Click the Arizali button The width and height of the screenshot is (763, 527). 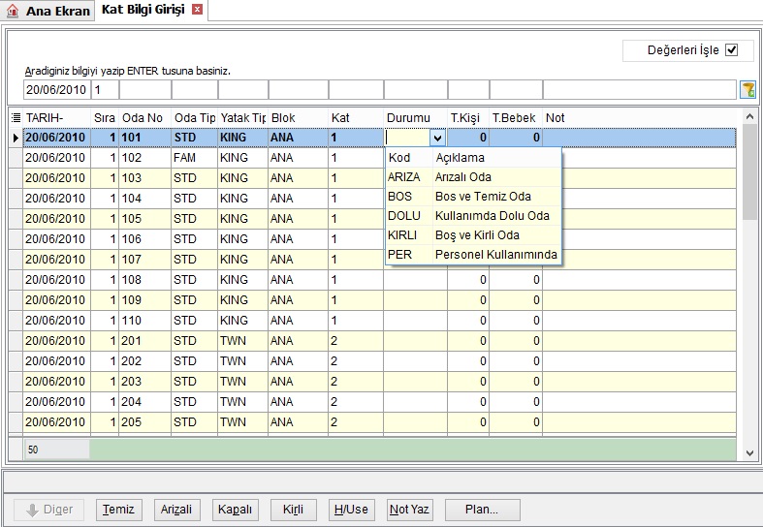(x=176, y=510)
